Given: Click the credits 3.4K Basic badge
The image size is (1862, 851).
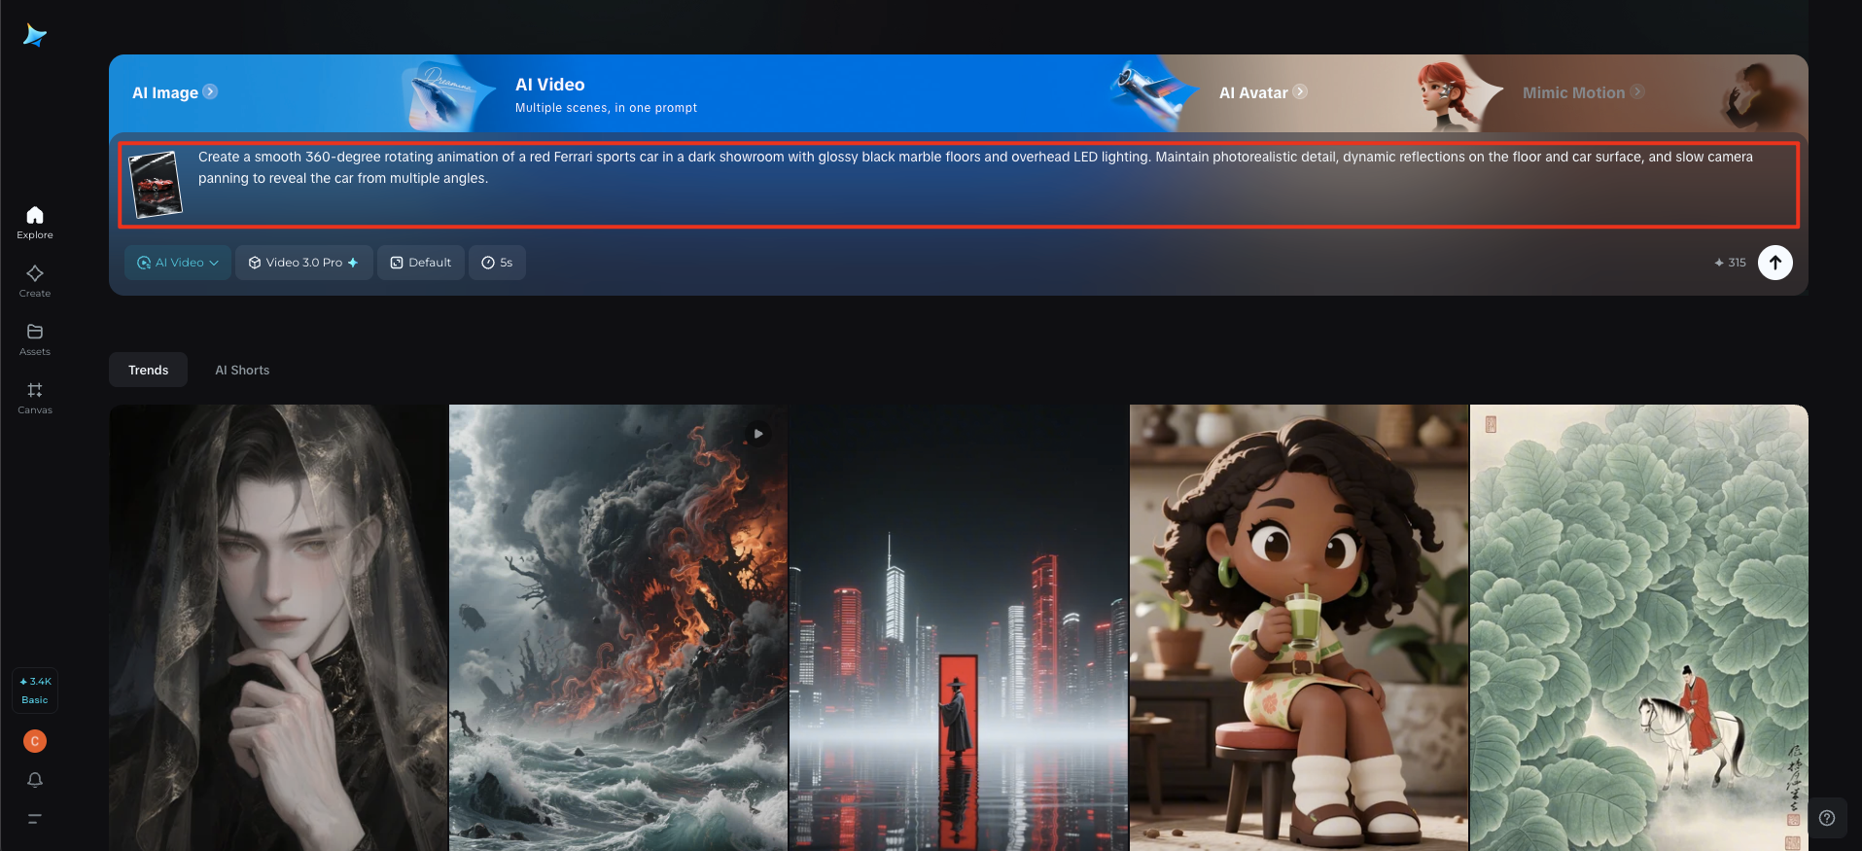Looking at the screenshot, I should (35, 691).
